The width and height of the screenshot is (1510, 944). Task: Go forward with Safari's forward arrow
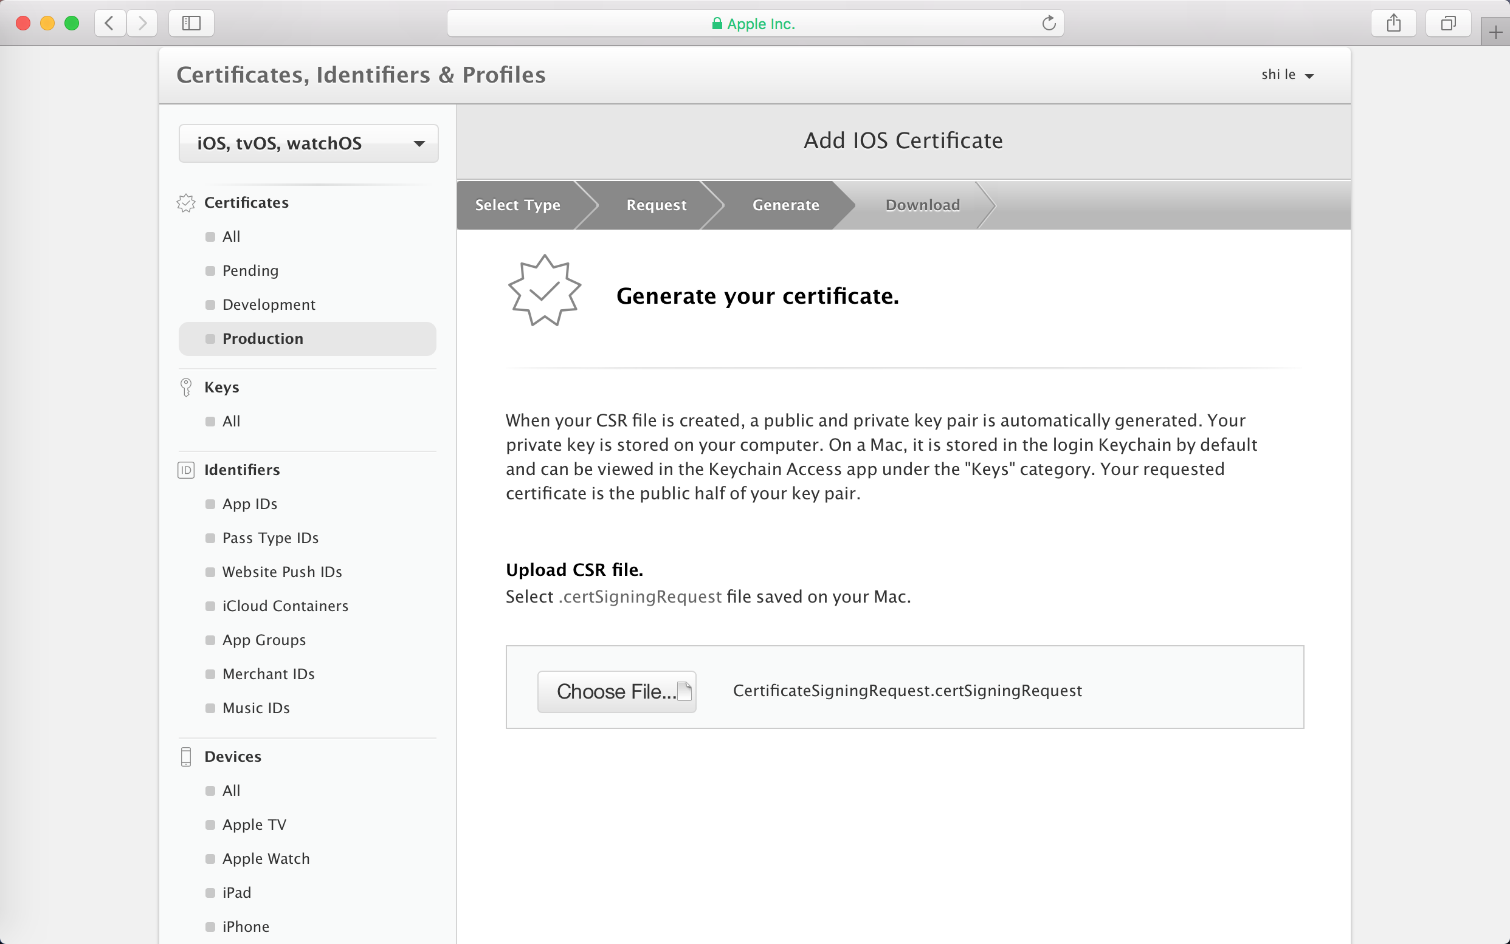pos(142,23)
